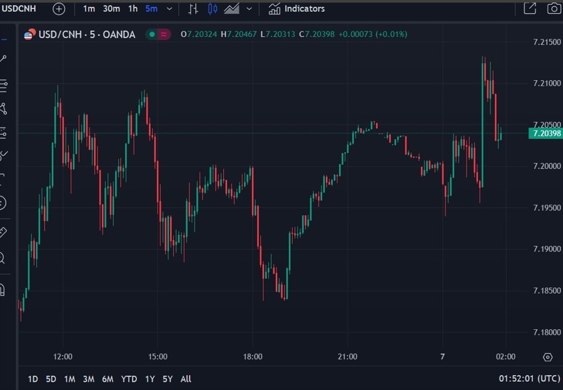This screenshot has height=390, width=563.
Task: Set date range to 5D
Action: point(51,379)
